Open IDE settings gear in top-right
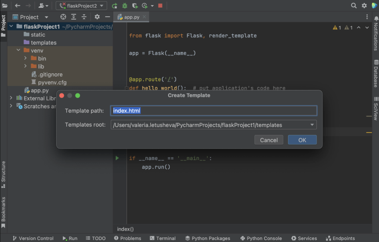The image size is (379, 242). 364,6
